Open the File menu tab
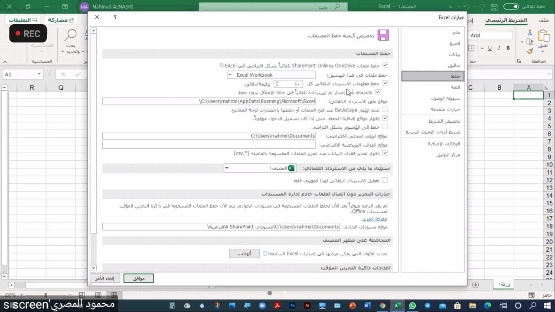Viewport: 555px width, 312px height. click(544, 20)
